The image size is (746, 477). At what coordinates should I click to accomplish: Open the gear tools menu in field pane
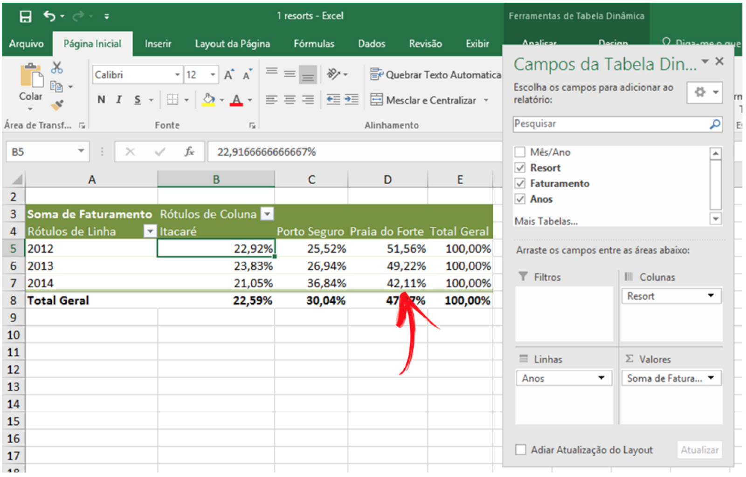[x=705, y=92]
